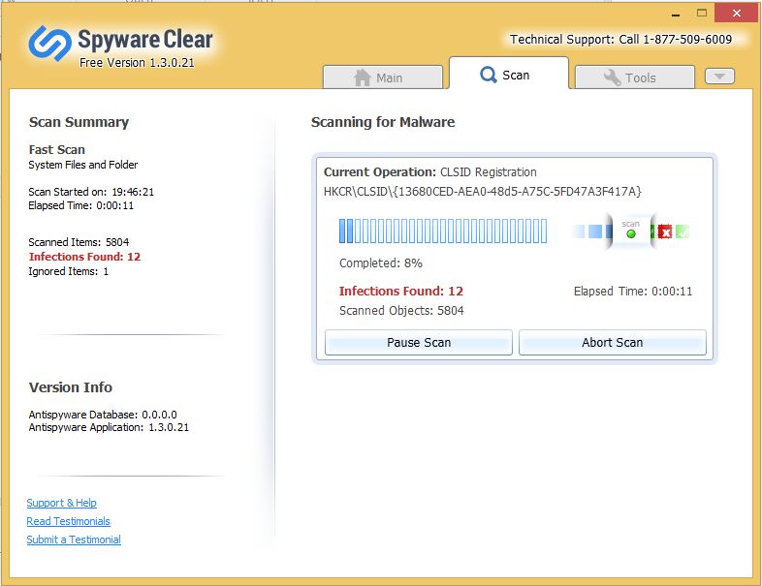Click the green checkmark clean-item icon
The width and height of the screenshot is (762, 586).
pyautogui.click(x=682, y=232)
